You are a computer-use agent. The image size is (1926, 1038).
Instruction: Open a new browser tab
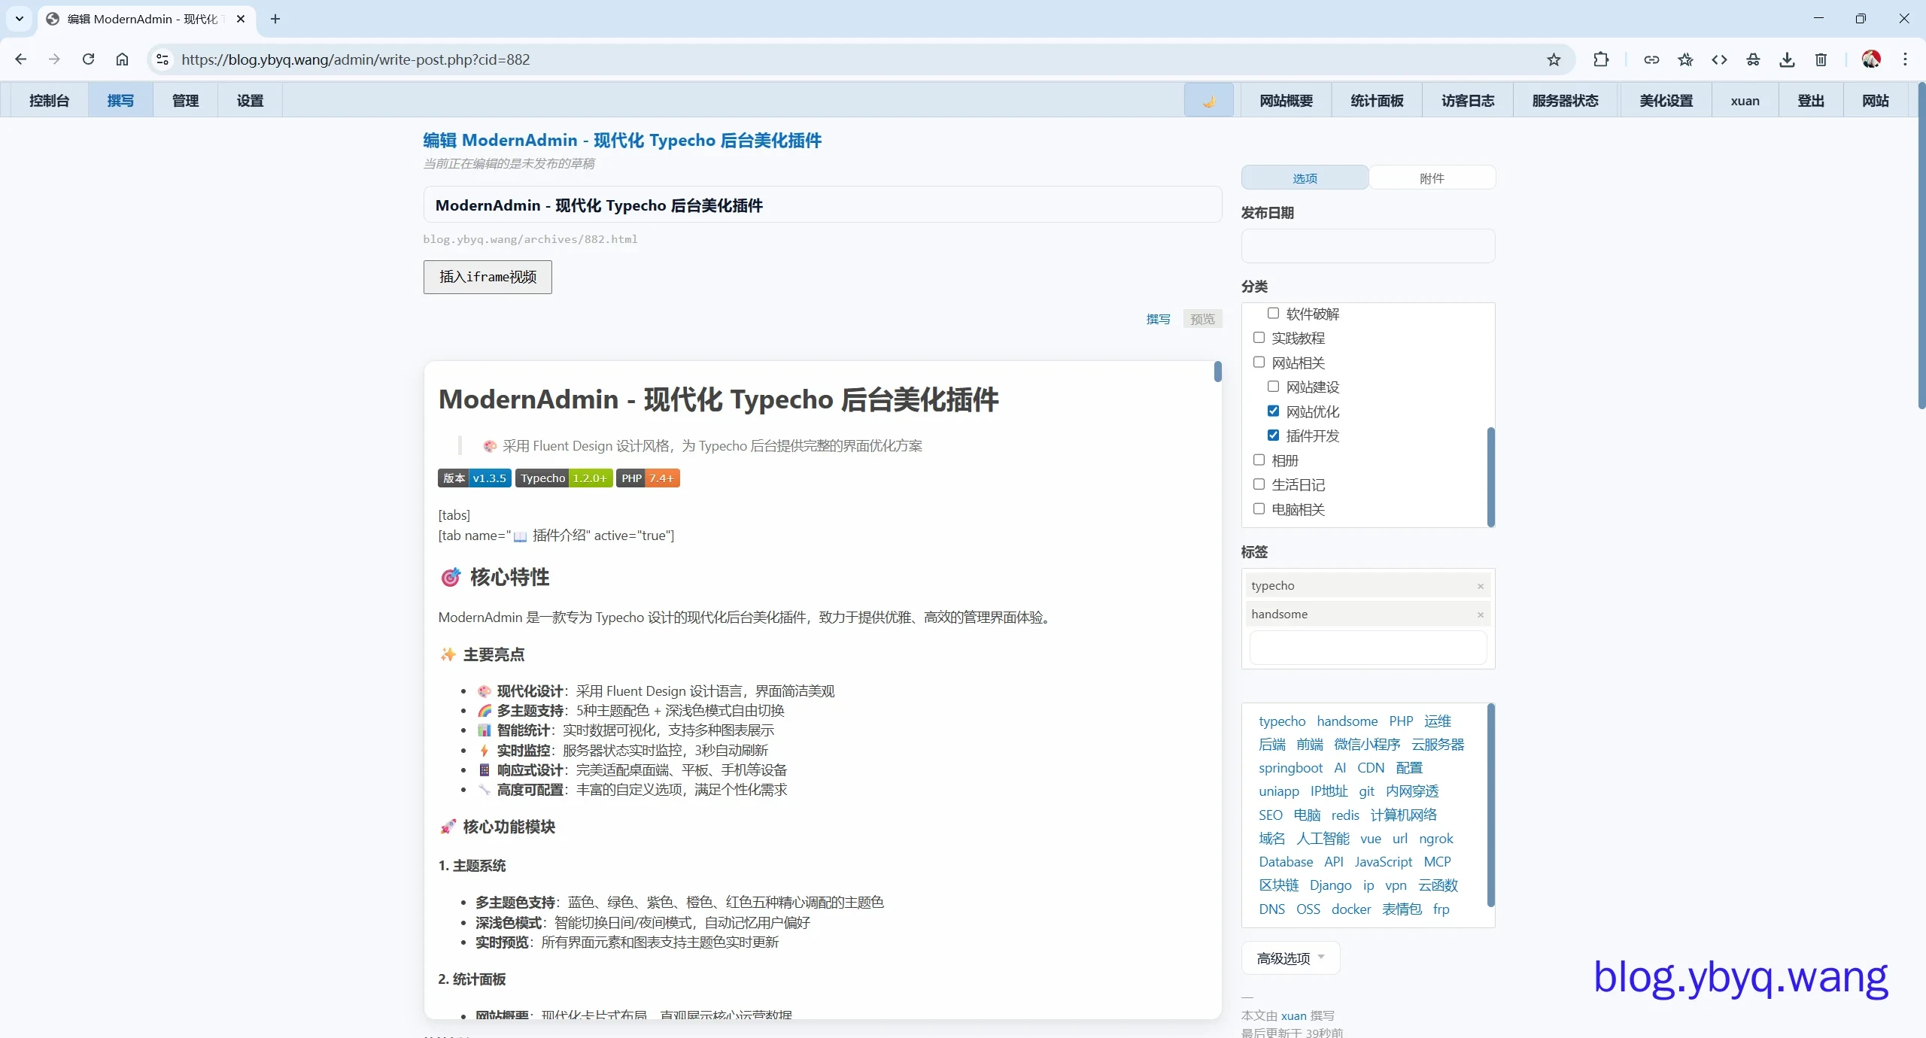[x=275, y=19]
